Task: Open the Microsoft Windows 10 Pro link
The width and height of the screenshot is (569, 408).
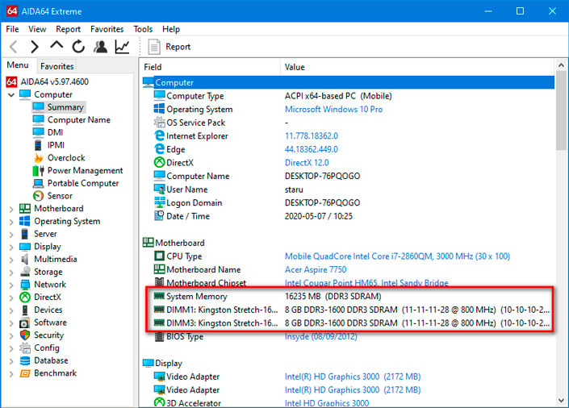Action: coord(333,109)
